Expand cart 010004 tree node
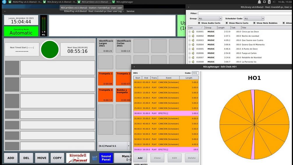The image size is (293, 165). 190,44
